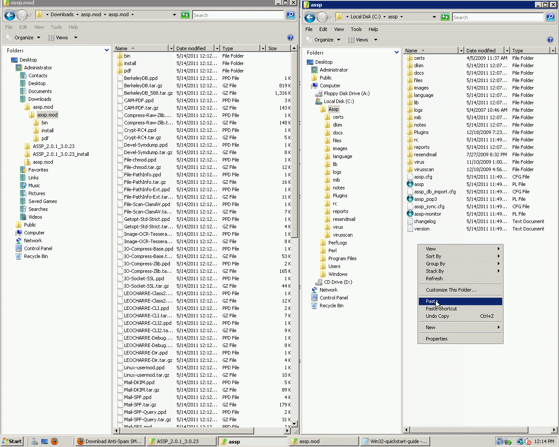Open Help icon in assp window toolbar
559x447 pixels.
pos(550,40)
